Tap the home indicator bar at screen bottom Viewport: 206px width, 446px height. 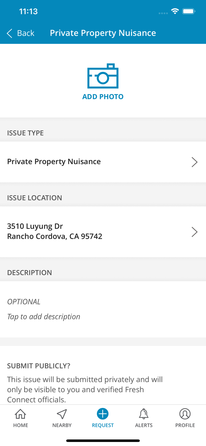click(103, 440)
